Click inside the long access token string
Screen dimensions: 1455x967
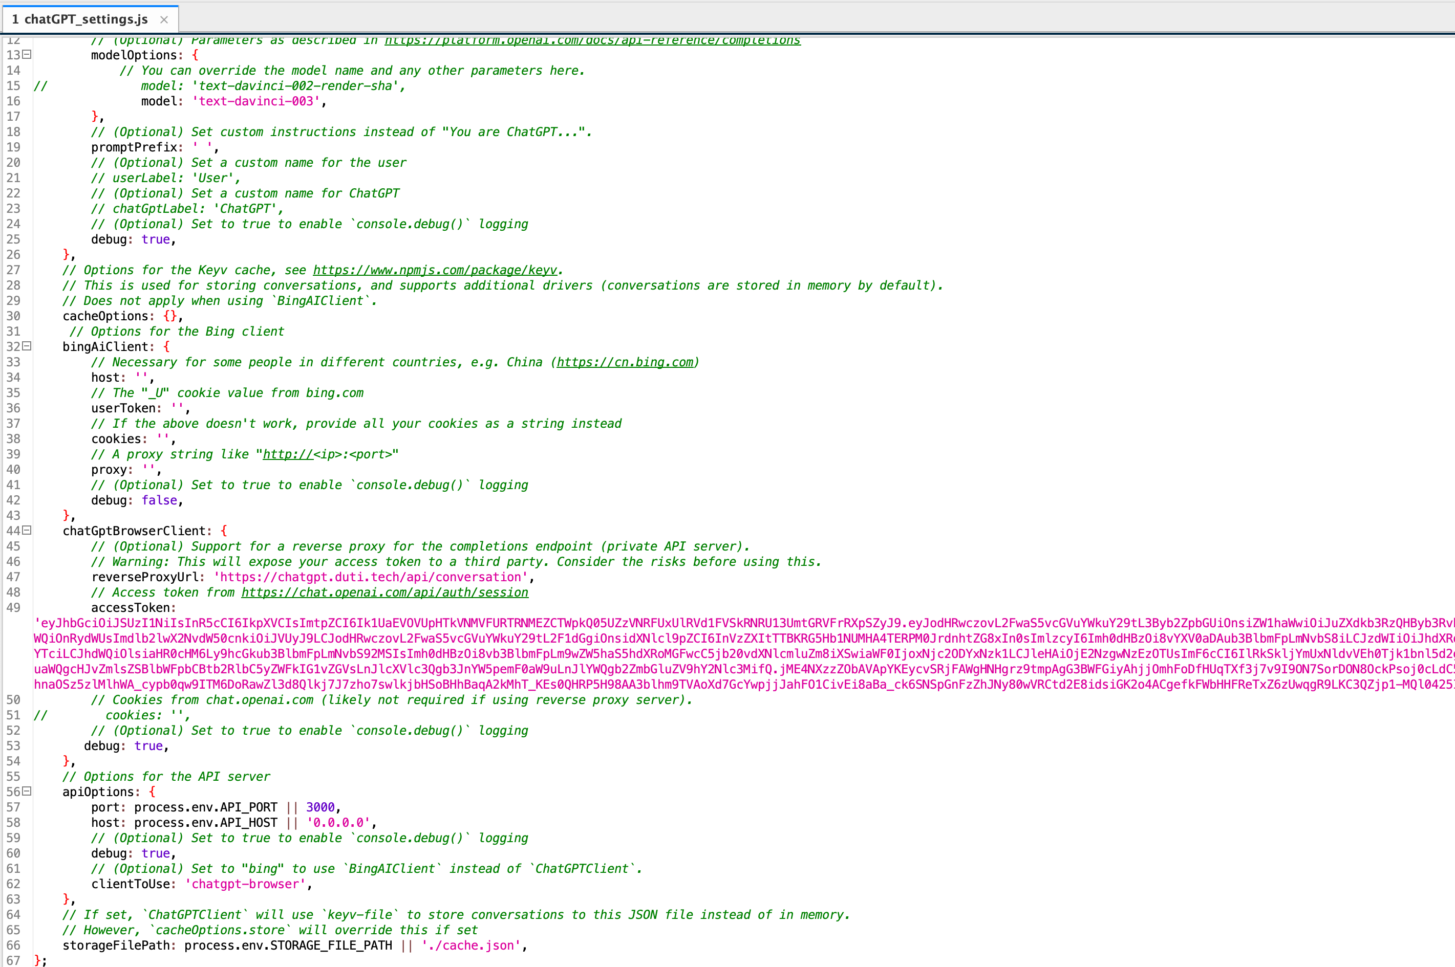click(743, 654)
